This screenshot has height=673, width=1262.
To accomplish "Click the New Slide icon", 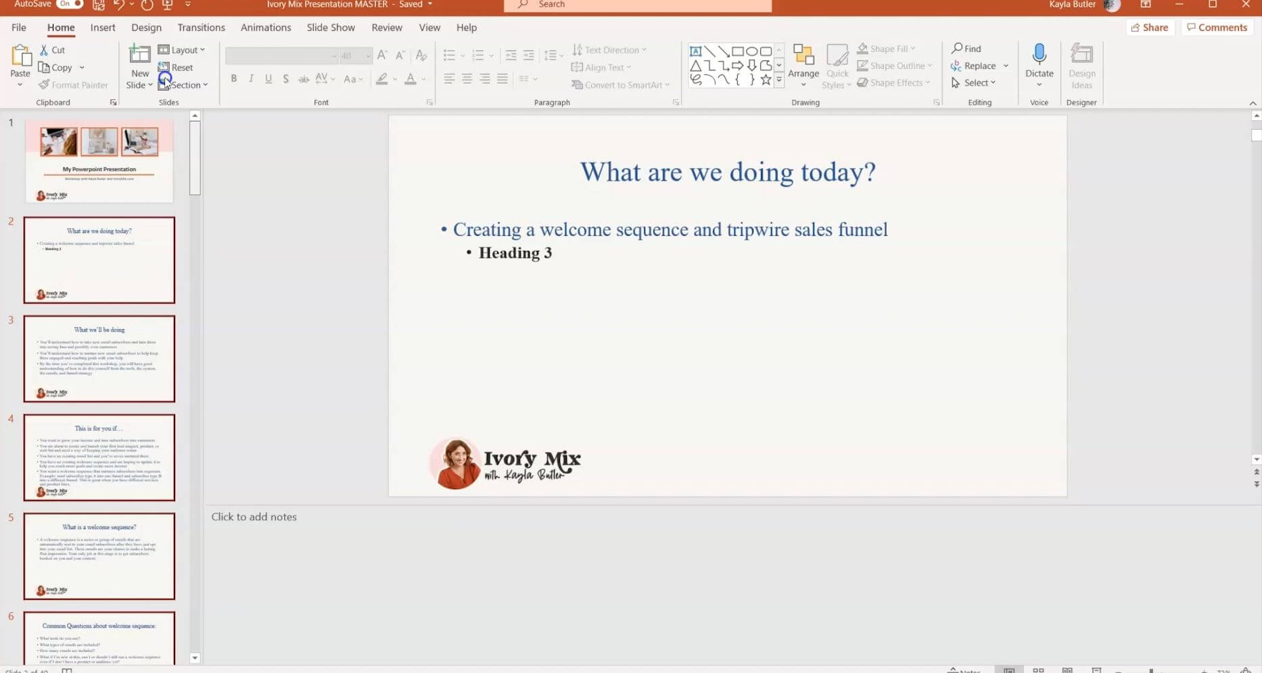I will click(139, 54).
